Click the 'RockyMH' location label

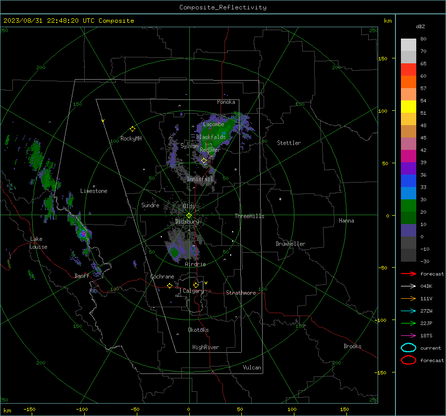pos(131,139)
